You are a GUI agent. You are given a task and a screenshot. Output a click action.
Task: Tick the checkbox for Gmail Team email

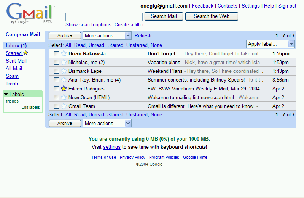[x=56, y=106]
